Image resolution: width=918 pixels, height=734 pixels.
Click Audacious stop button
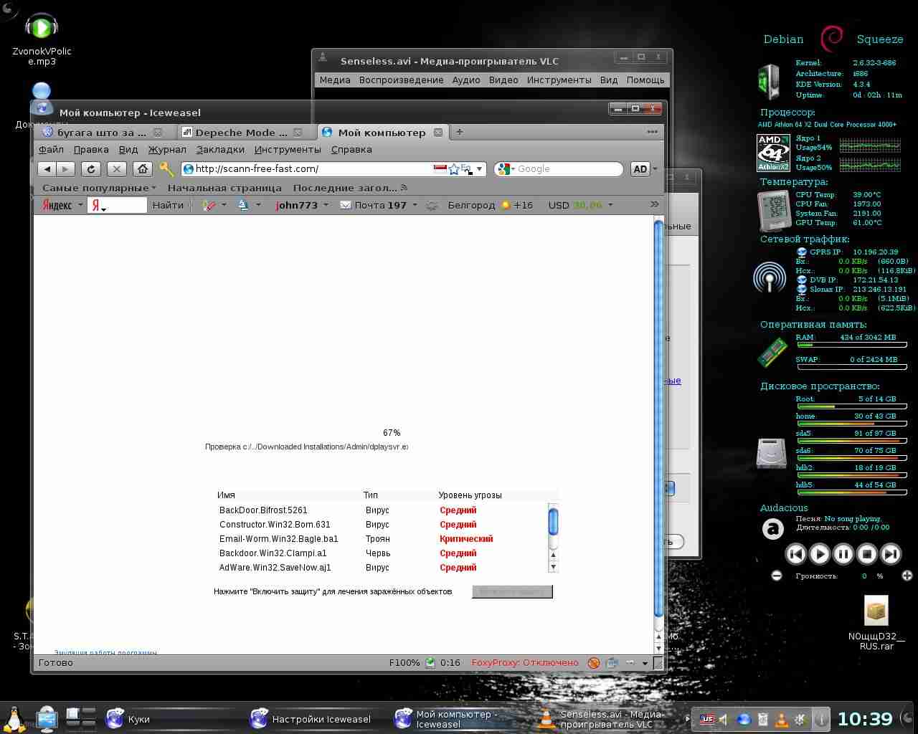pos(866,554)
